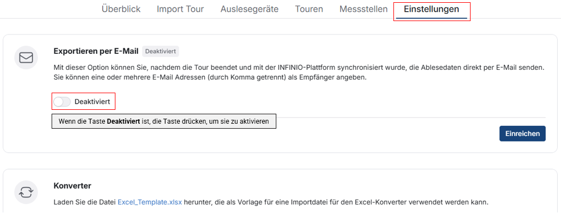Go to the Auslesegeräte tab
Image resolution: width=561 pixels, height=213 pixels.
click(x=249, y=9)
